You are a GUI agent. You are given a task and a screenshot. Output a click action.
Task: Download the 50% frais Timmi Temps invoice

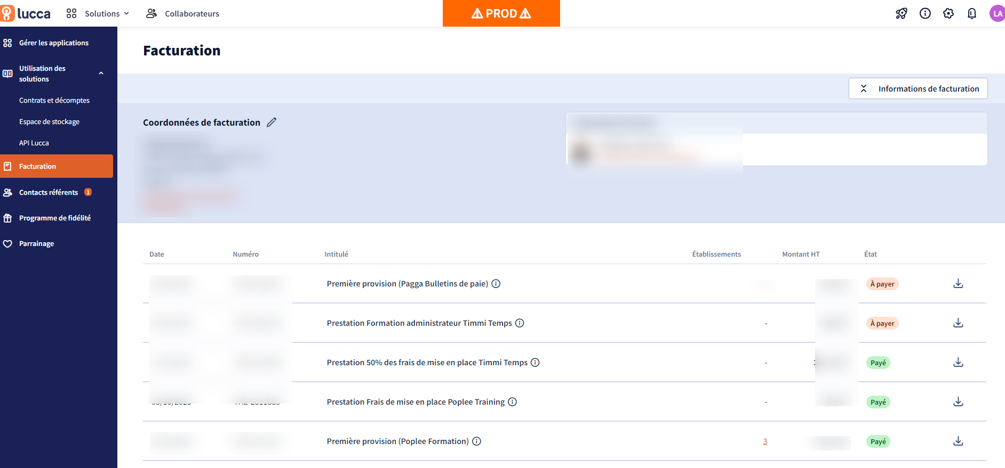[x=958, y=363]
